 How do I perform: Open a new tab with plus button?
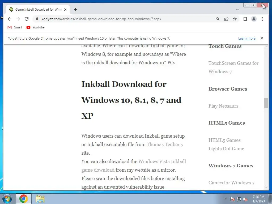[75, 10]
